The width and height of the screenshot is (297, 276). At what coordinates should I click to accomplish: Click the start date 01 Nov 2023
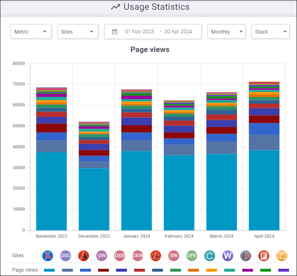(139, 32)
